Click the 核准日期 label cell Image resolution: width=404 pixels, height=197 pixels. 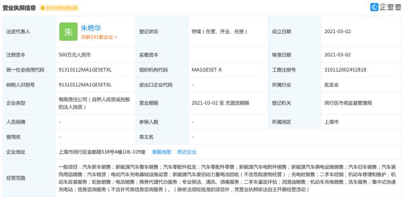[295, 55]
